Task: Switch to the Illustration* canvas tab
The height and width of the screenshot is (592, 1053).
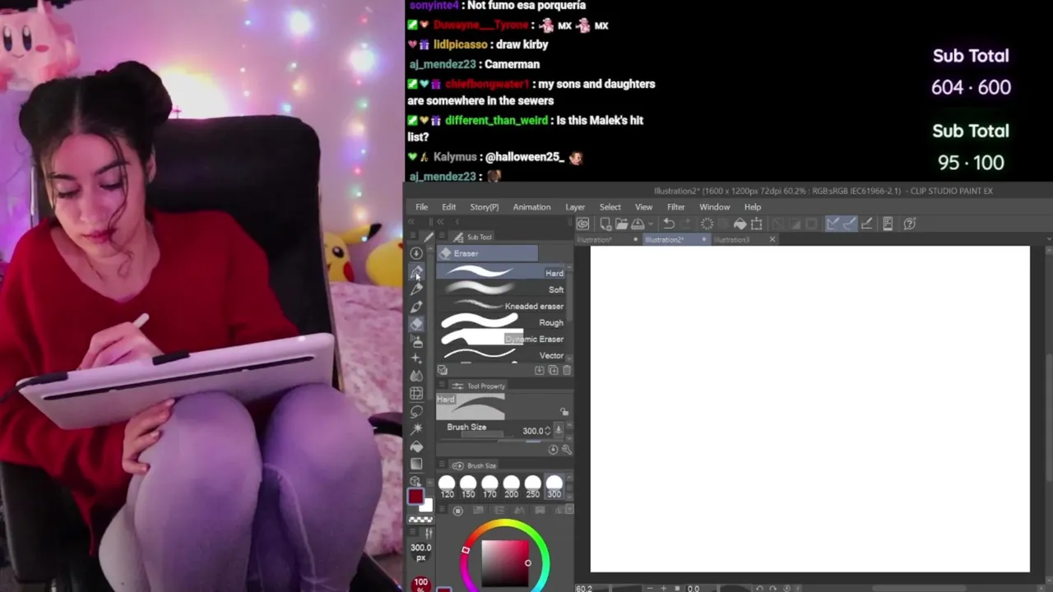Action: click(607, 240)
